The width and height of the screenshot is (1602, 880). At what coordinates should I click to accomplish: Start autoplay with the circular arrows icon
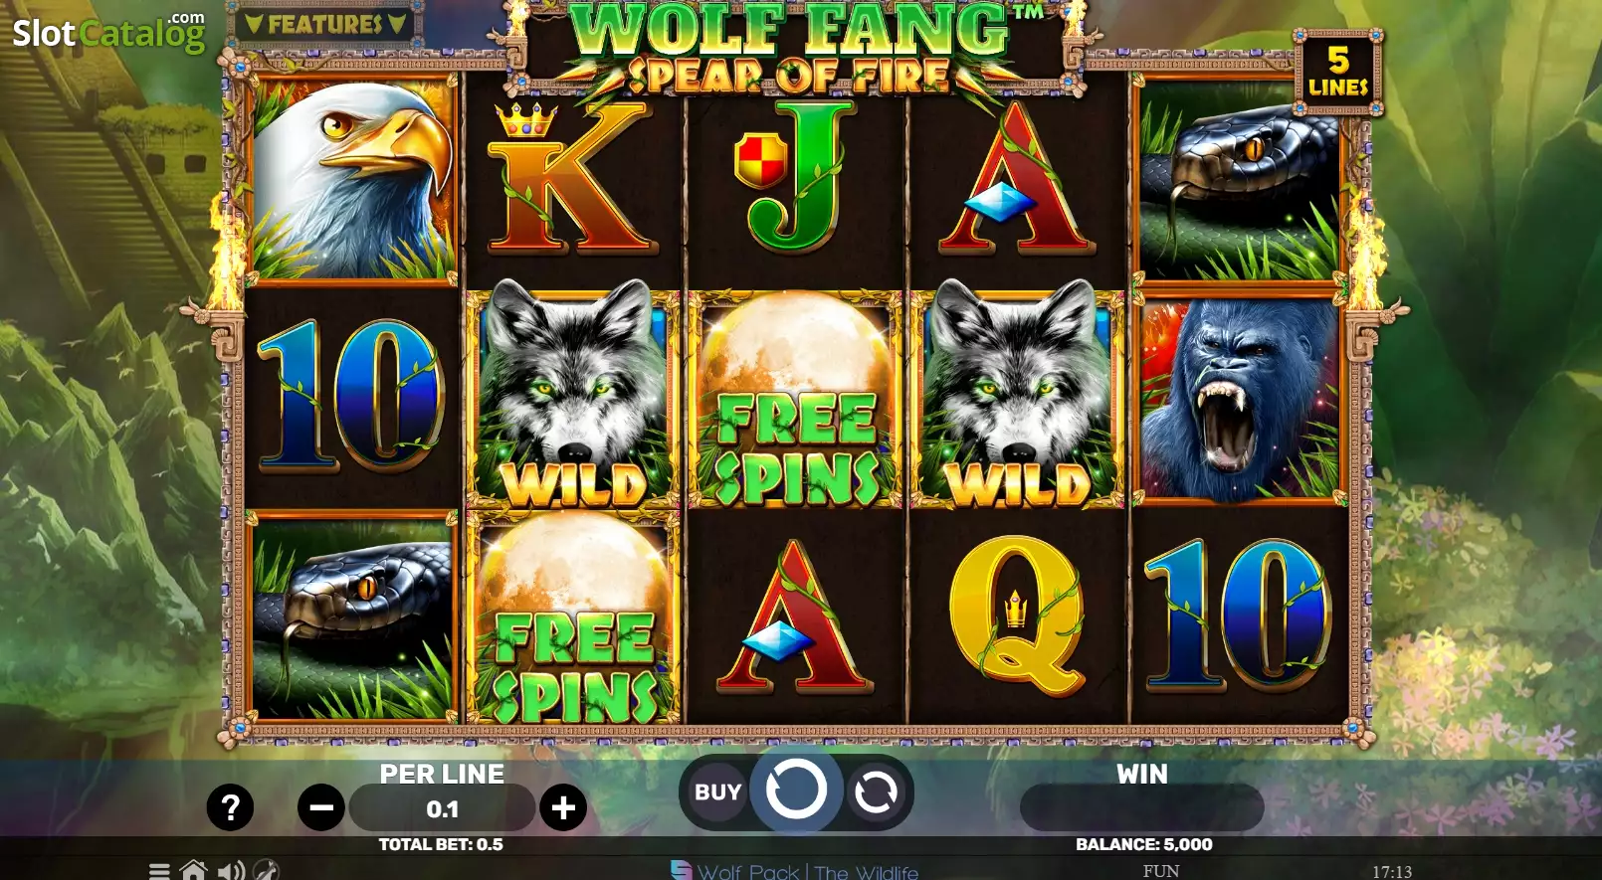coord(876,792)
